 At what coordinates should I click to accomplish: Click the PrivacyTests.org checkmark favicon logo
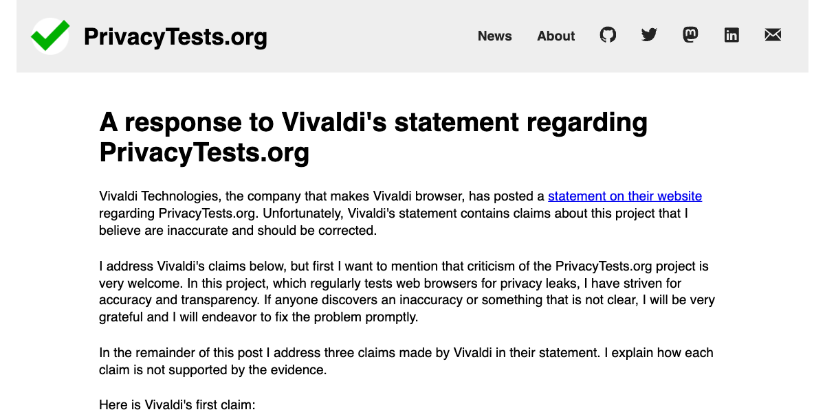pos(49,36)
